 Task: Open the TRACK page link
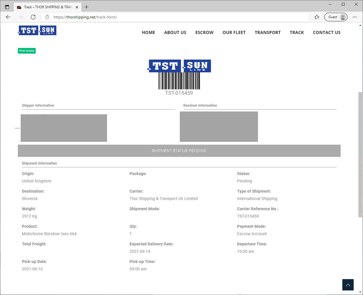click(297, 33)
